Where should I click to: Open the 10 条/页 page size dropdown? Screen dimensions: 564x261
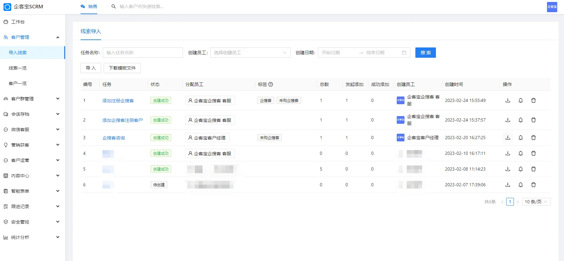[x=536, y=202]
